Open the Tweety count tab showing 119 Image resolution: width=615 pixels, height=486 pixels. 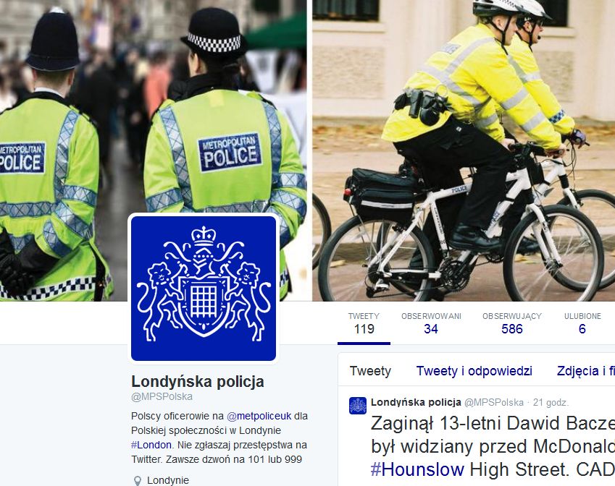click(x=364, y=323)
